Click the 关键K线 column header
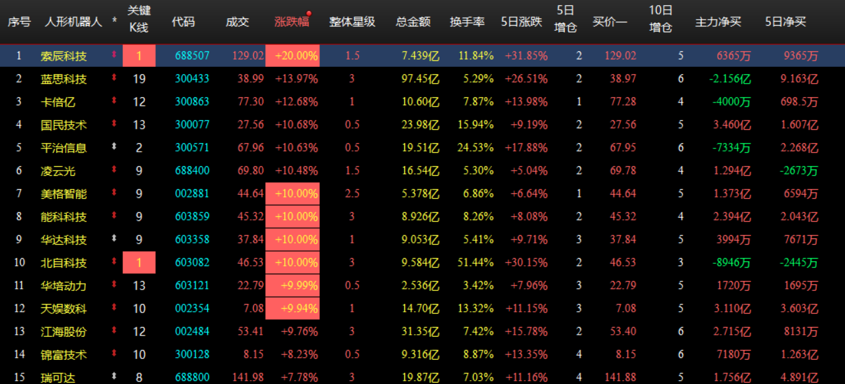Screen dimensions: 845x384 tap(138, 19)
